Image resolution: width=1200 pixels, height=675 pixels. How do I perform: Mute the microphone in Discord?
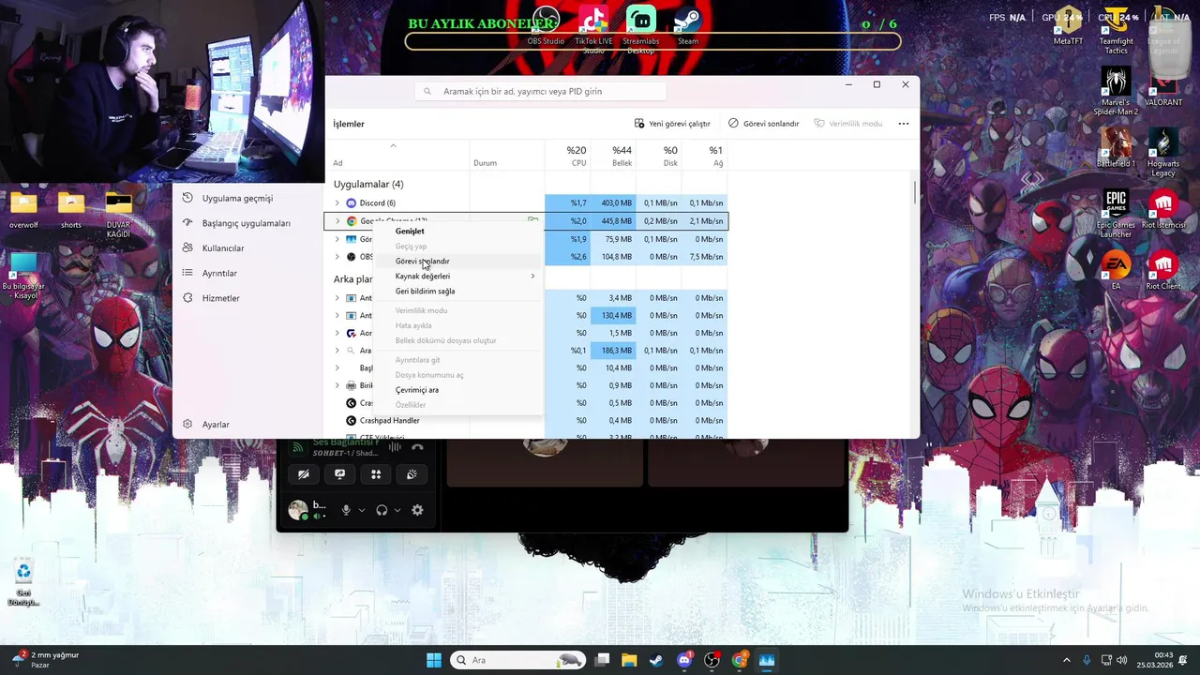(x=346, y=510)
